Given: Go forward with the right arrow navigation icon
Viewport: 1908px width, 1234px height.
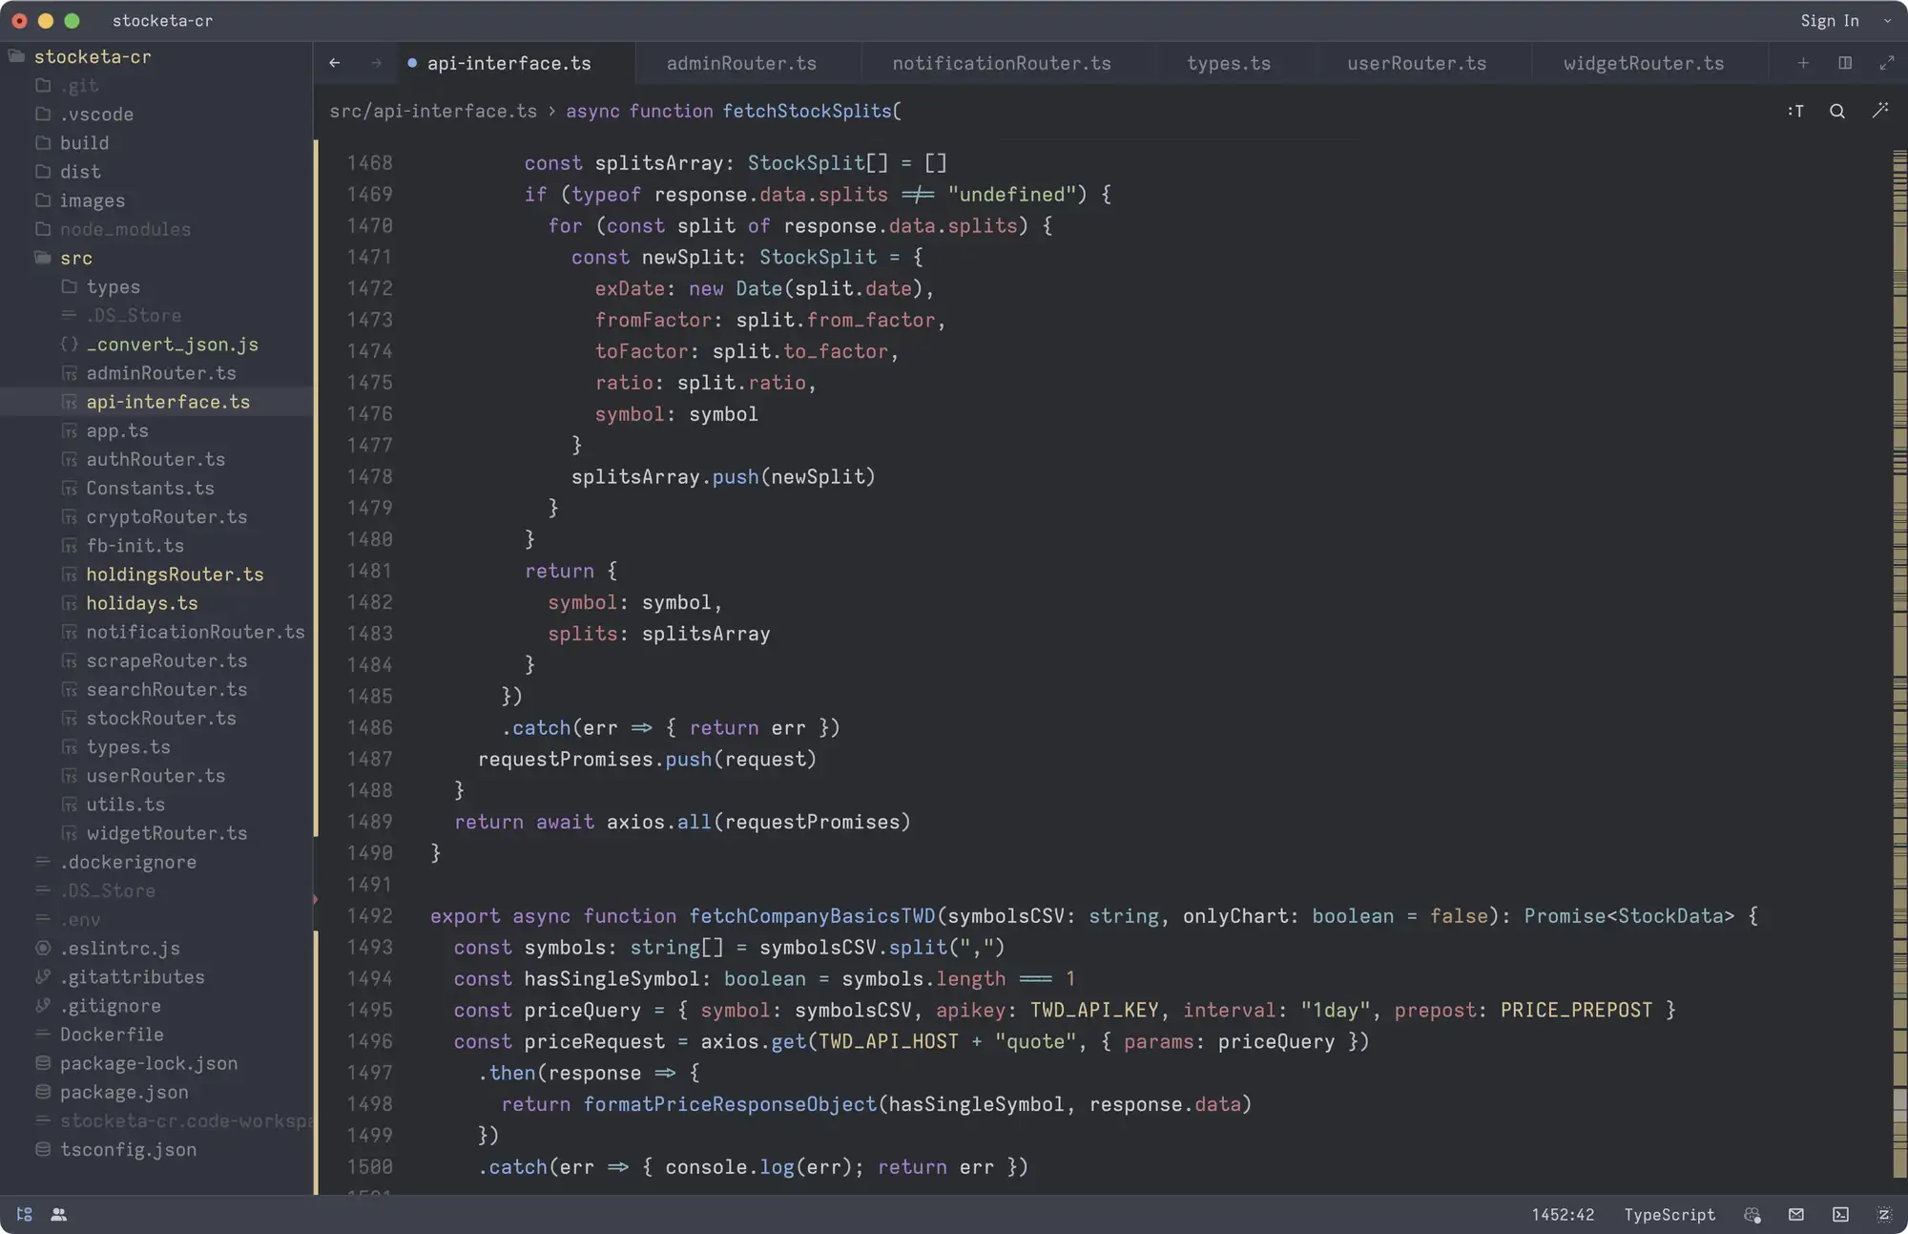Looking at the screenshot, I should coord(376,63).
